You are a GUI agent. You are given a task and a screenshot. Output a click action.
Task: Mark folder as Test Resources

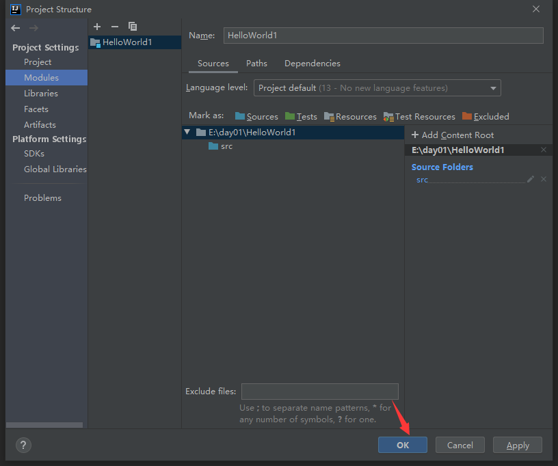[x=419, y=117]
